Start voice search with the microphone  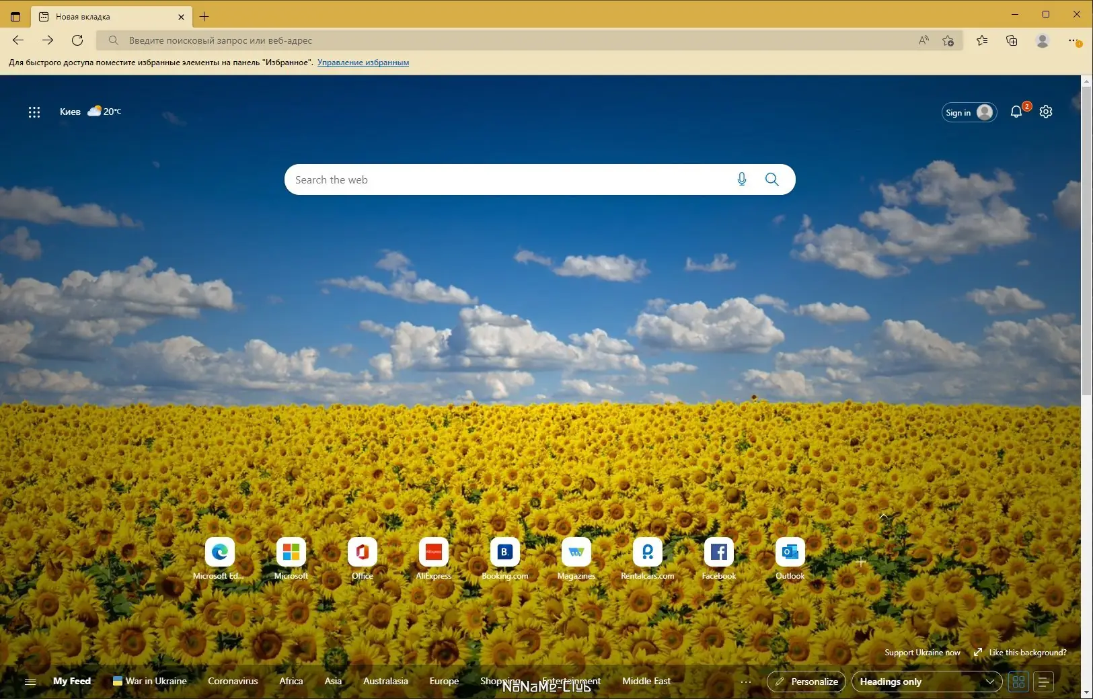[741, 179]
